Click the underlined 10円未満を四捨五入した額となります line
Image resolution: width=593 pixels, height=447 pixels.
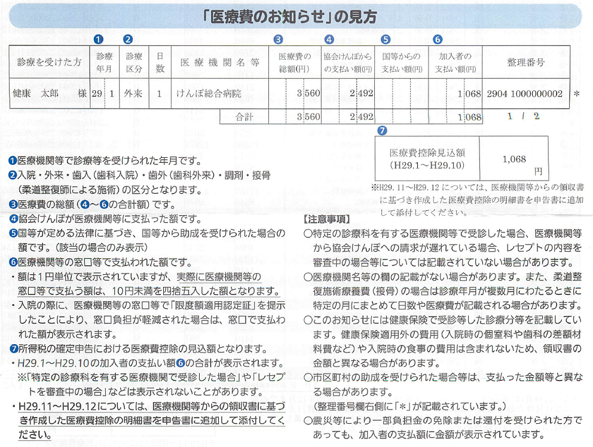[x=149, y=291]
